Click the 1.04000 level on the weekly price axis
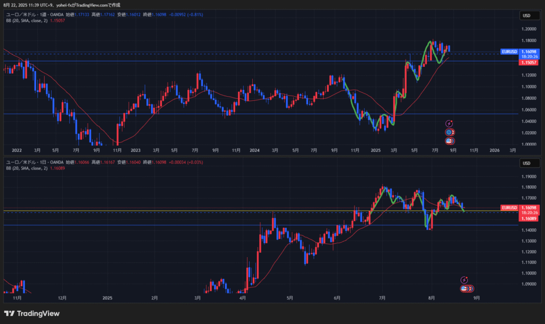The height and width of the screenshot is (324, 545). pyautogui.click(x=529, y=122)
